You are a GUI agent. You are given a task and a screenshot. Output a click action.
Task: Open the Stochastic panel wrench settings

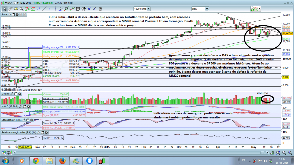click(24, 120)
